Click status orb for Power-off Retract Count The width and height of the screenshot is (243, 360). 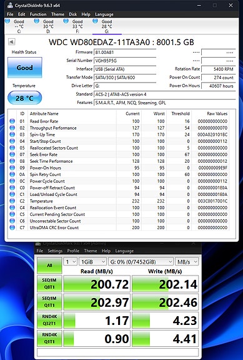(x=12, y=188)
